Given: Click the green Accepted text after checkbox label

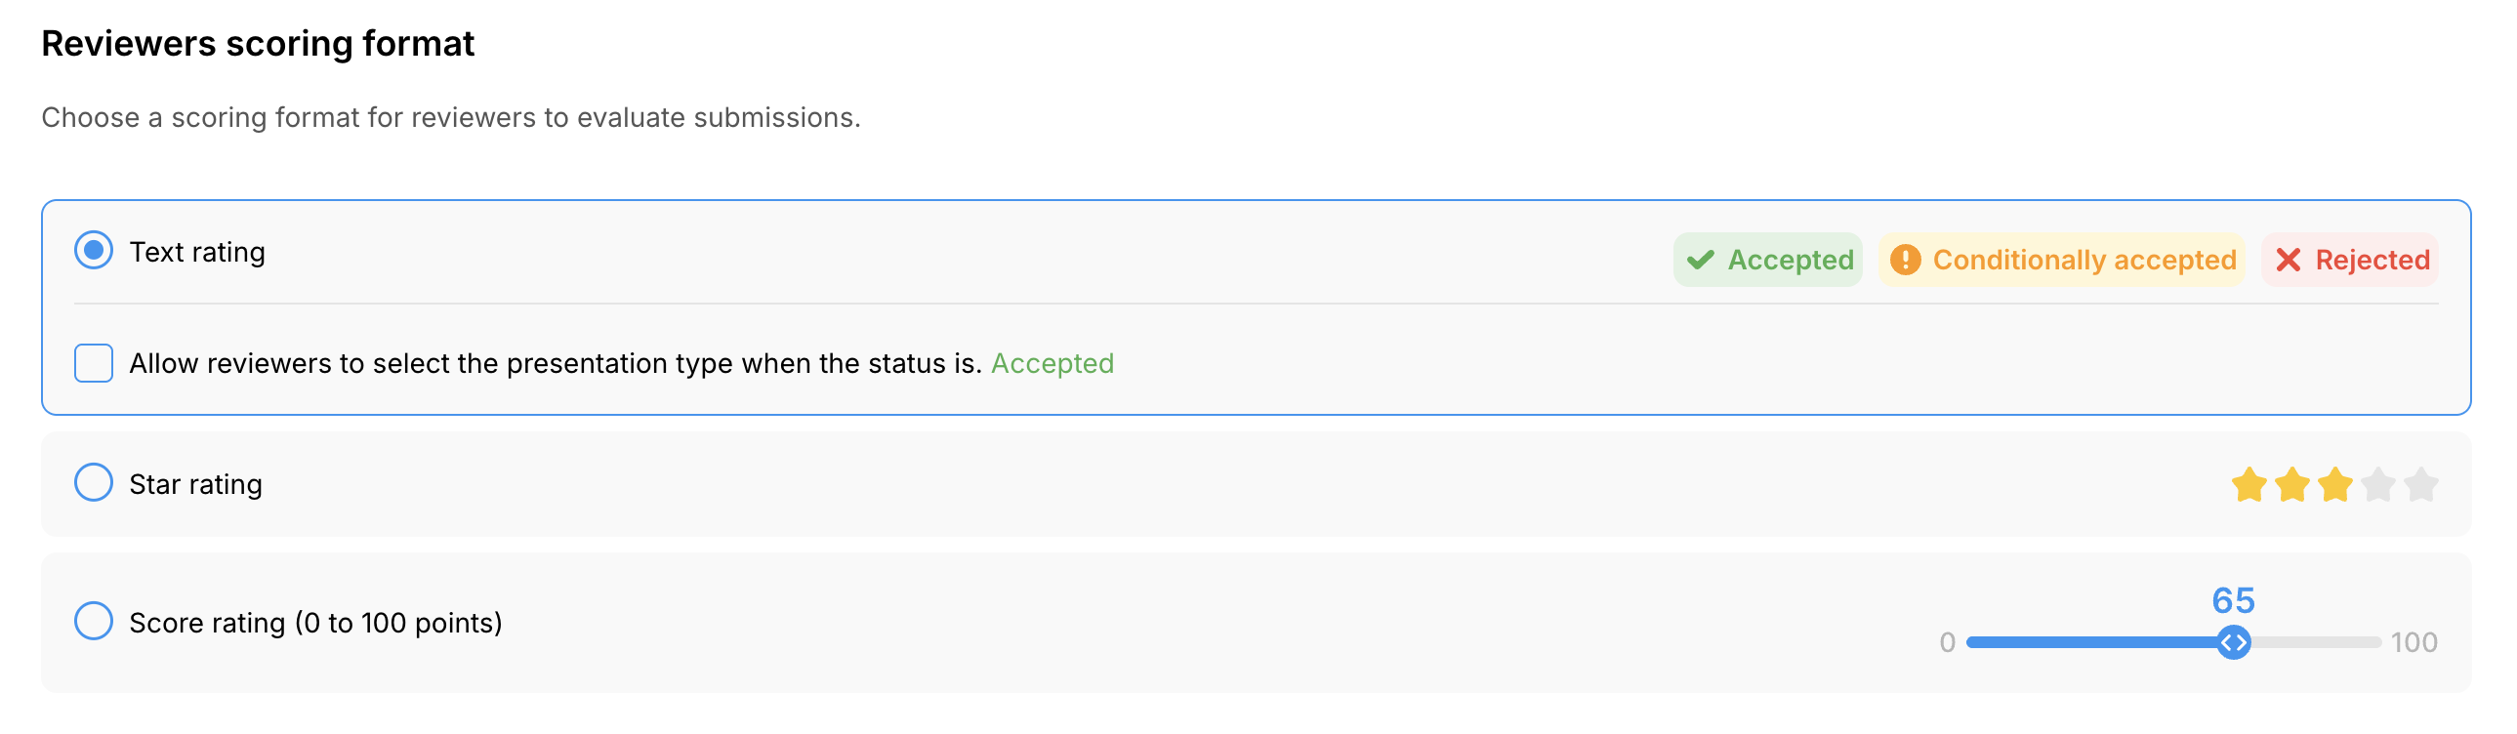Looking at the screenshot, I should click(1052, 363).
